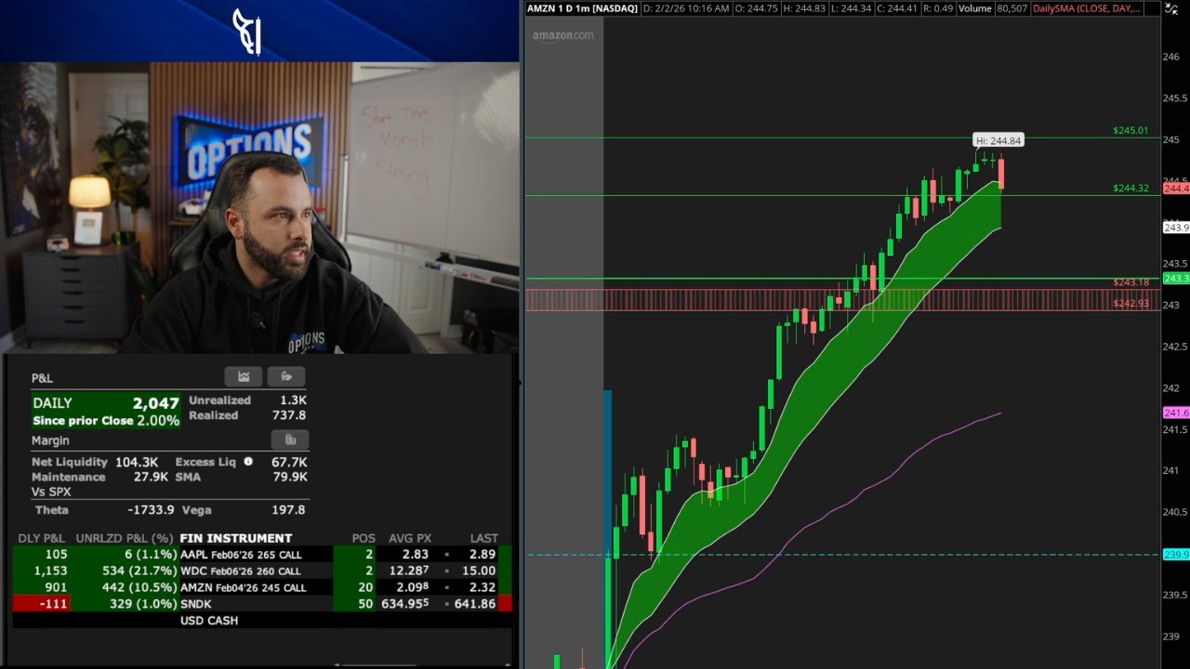Click the Vs SPX label
The height and width of the screenshot is (669, 1190).
(51, 492)
